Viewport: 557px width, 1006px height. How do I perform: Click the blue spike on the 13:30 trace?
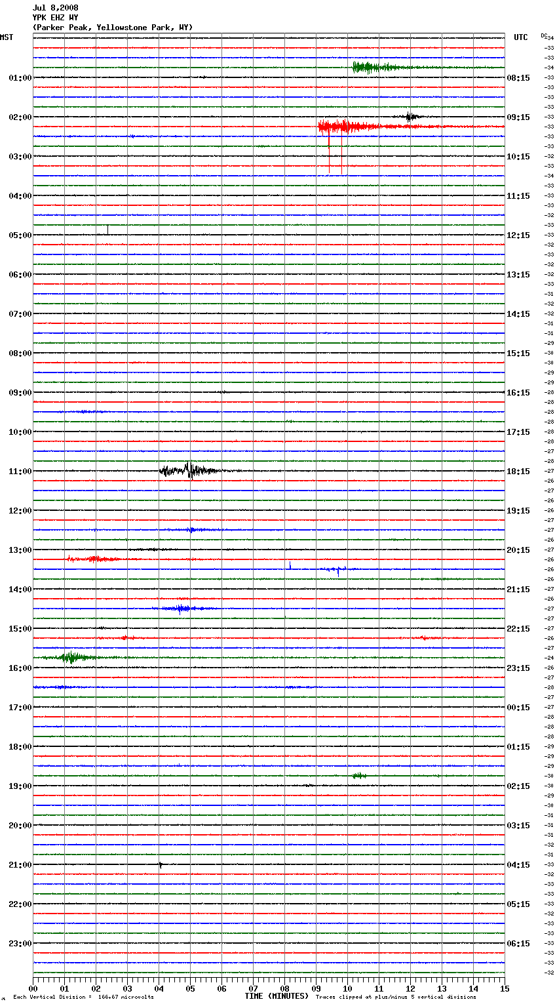pos(290,565)
